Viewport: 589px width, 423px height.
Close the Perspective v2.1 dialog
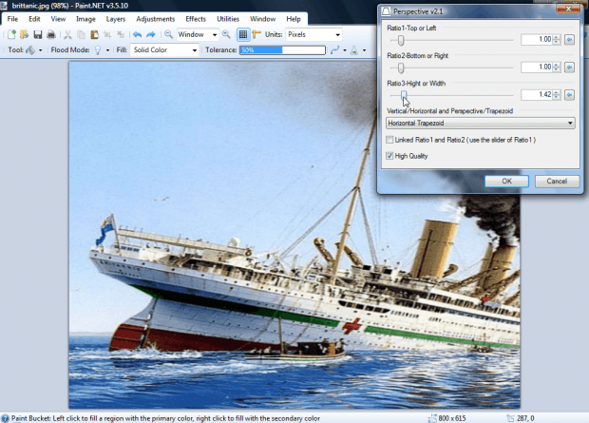pyautogui.click(x=568, y=9)
